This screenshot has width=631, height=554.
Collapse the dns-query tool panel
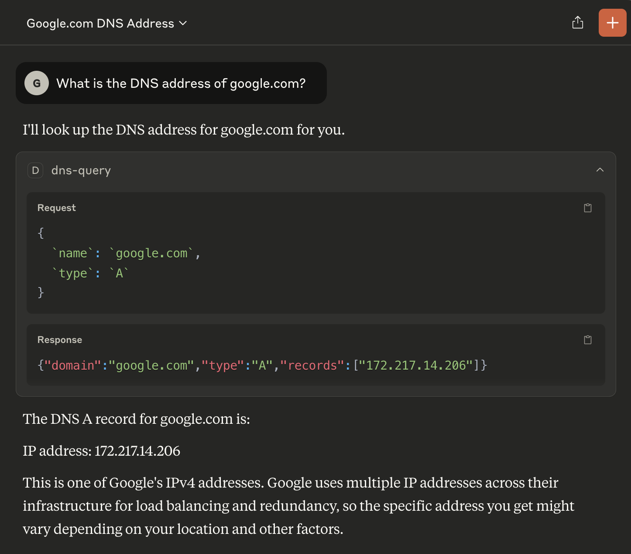pyautogui.click(x=600, y=170)
